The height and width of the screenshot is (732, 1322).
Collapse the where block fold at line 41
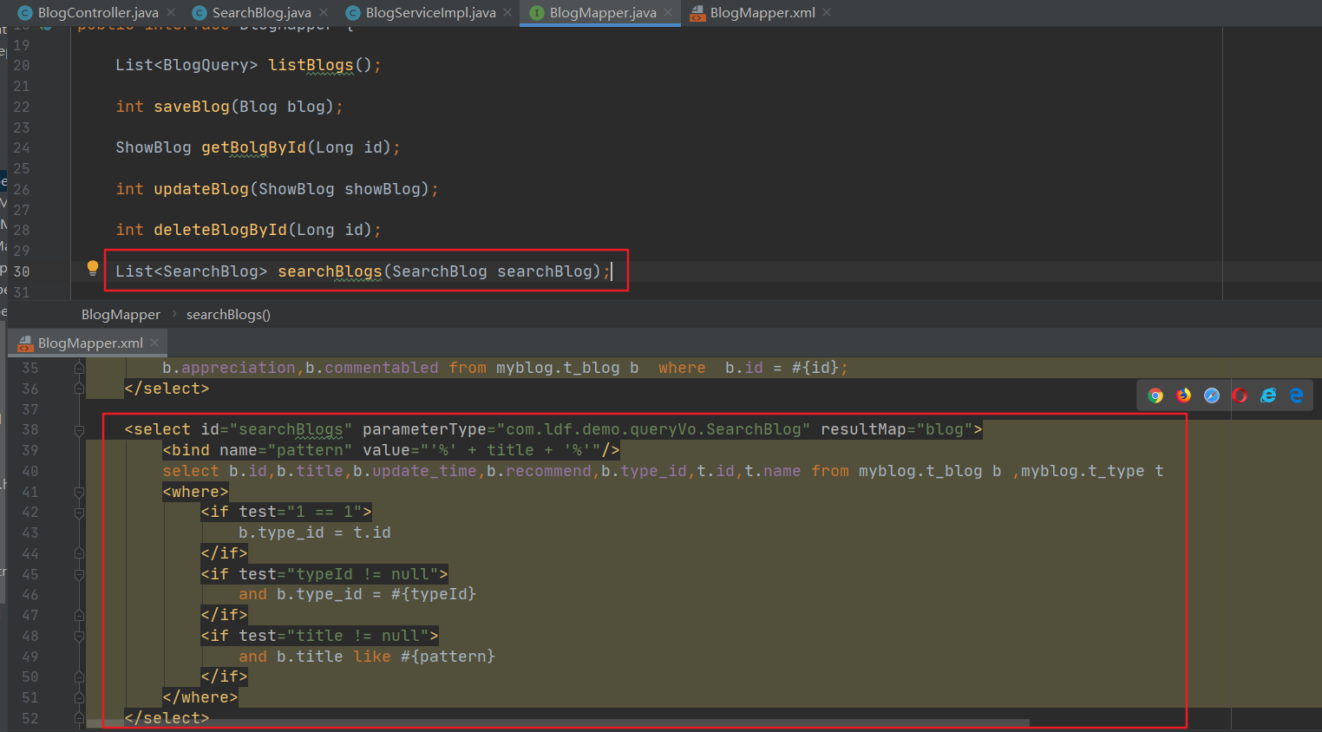[x=79, y=492]
